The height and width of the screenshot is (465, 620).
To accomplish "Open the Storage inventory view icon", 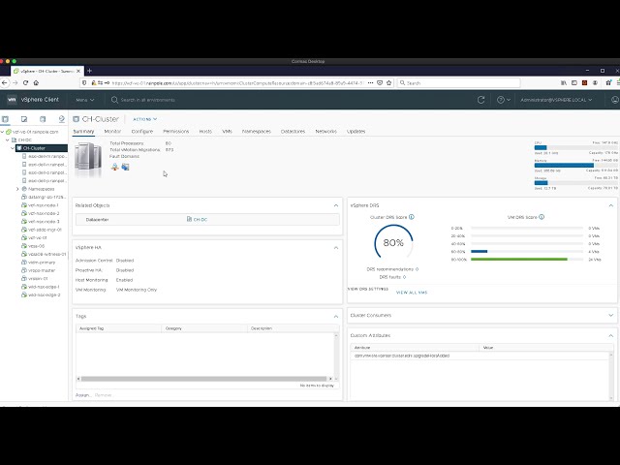I will 43,119.
